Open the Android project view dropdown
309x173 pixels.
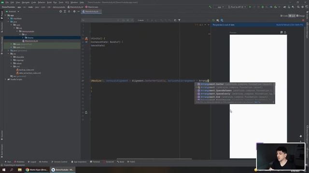pos(13,12)
